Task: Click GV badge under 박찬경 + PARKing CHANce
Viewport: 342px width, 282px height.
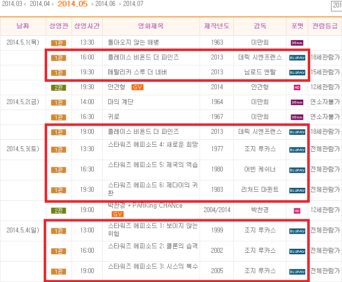Action: click(x=118, y=214)
